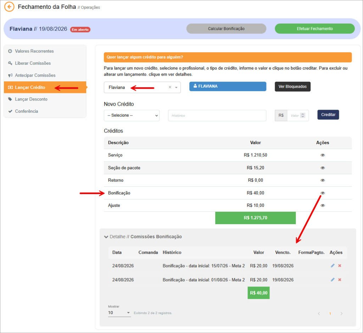
Task: Click the FormaPagto. column header
Action: point(311,252)
